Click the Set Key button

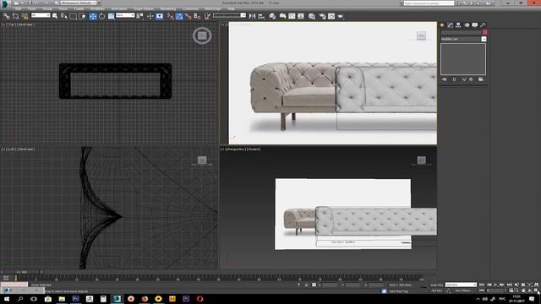436,290
